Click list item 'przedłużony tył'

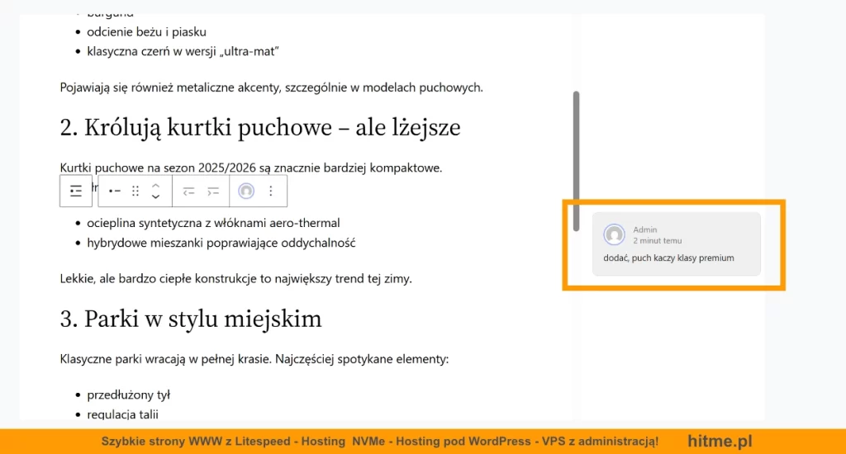coord(128,395)
